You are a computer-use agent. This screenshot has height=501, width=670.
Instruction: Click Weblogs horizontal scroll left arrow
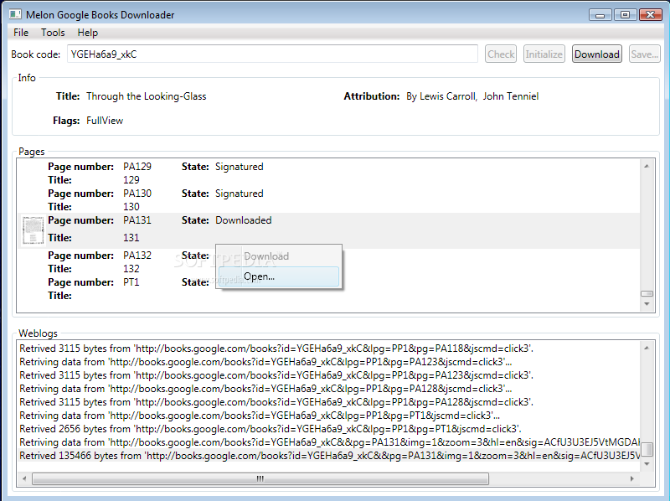[24, 478]
